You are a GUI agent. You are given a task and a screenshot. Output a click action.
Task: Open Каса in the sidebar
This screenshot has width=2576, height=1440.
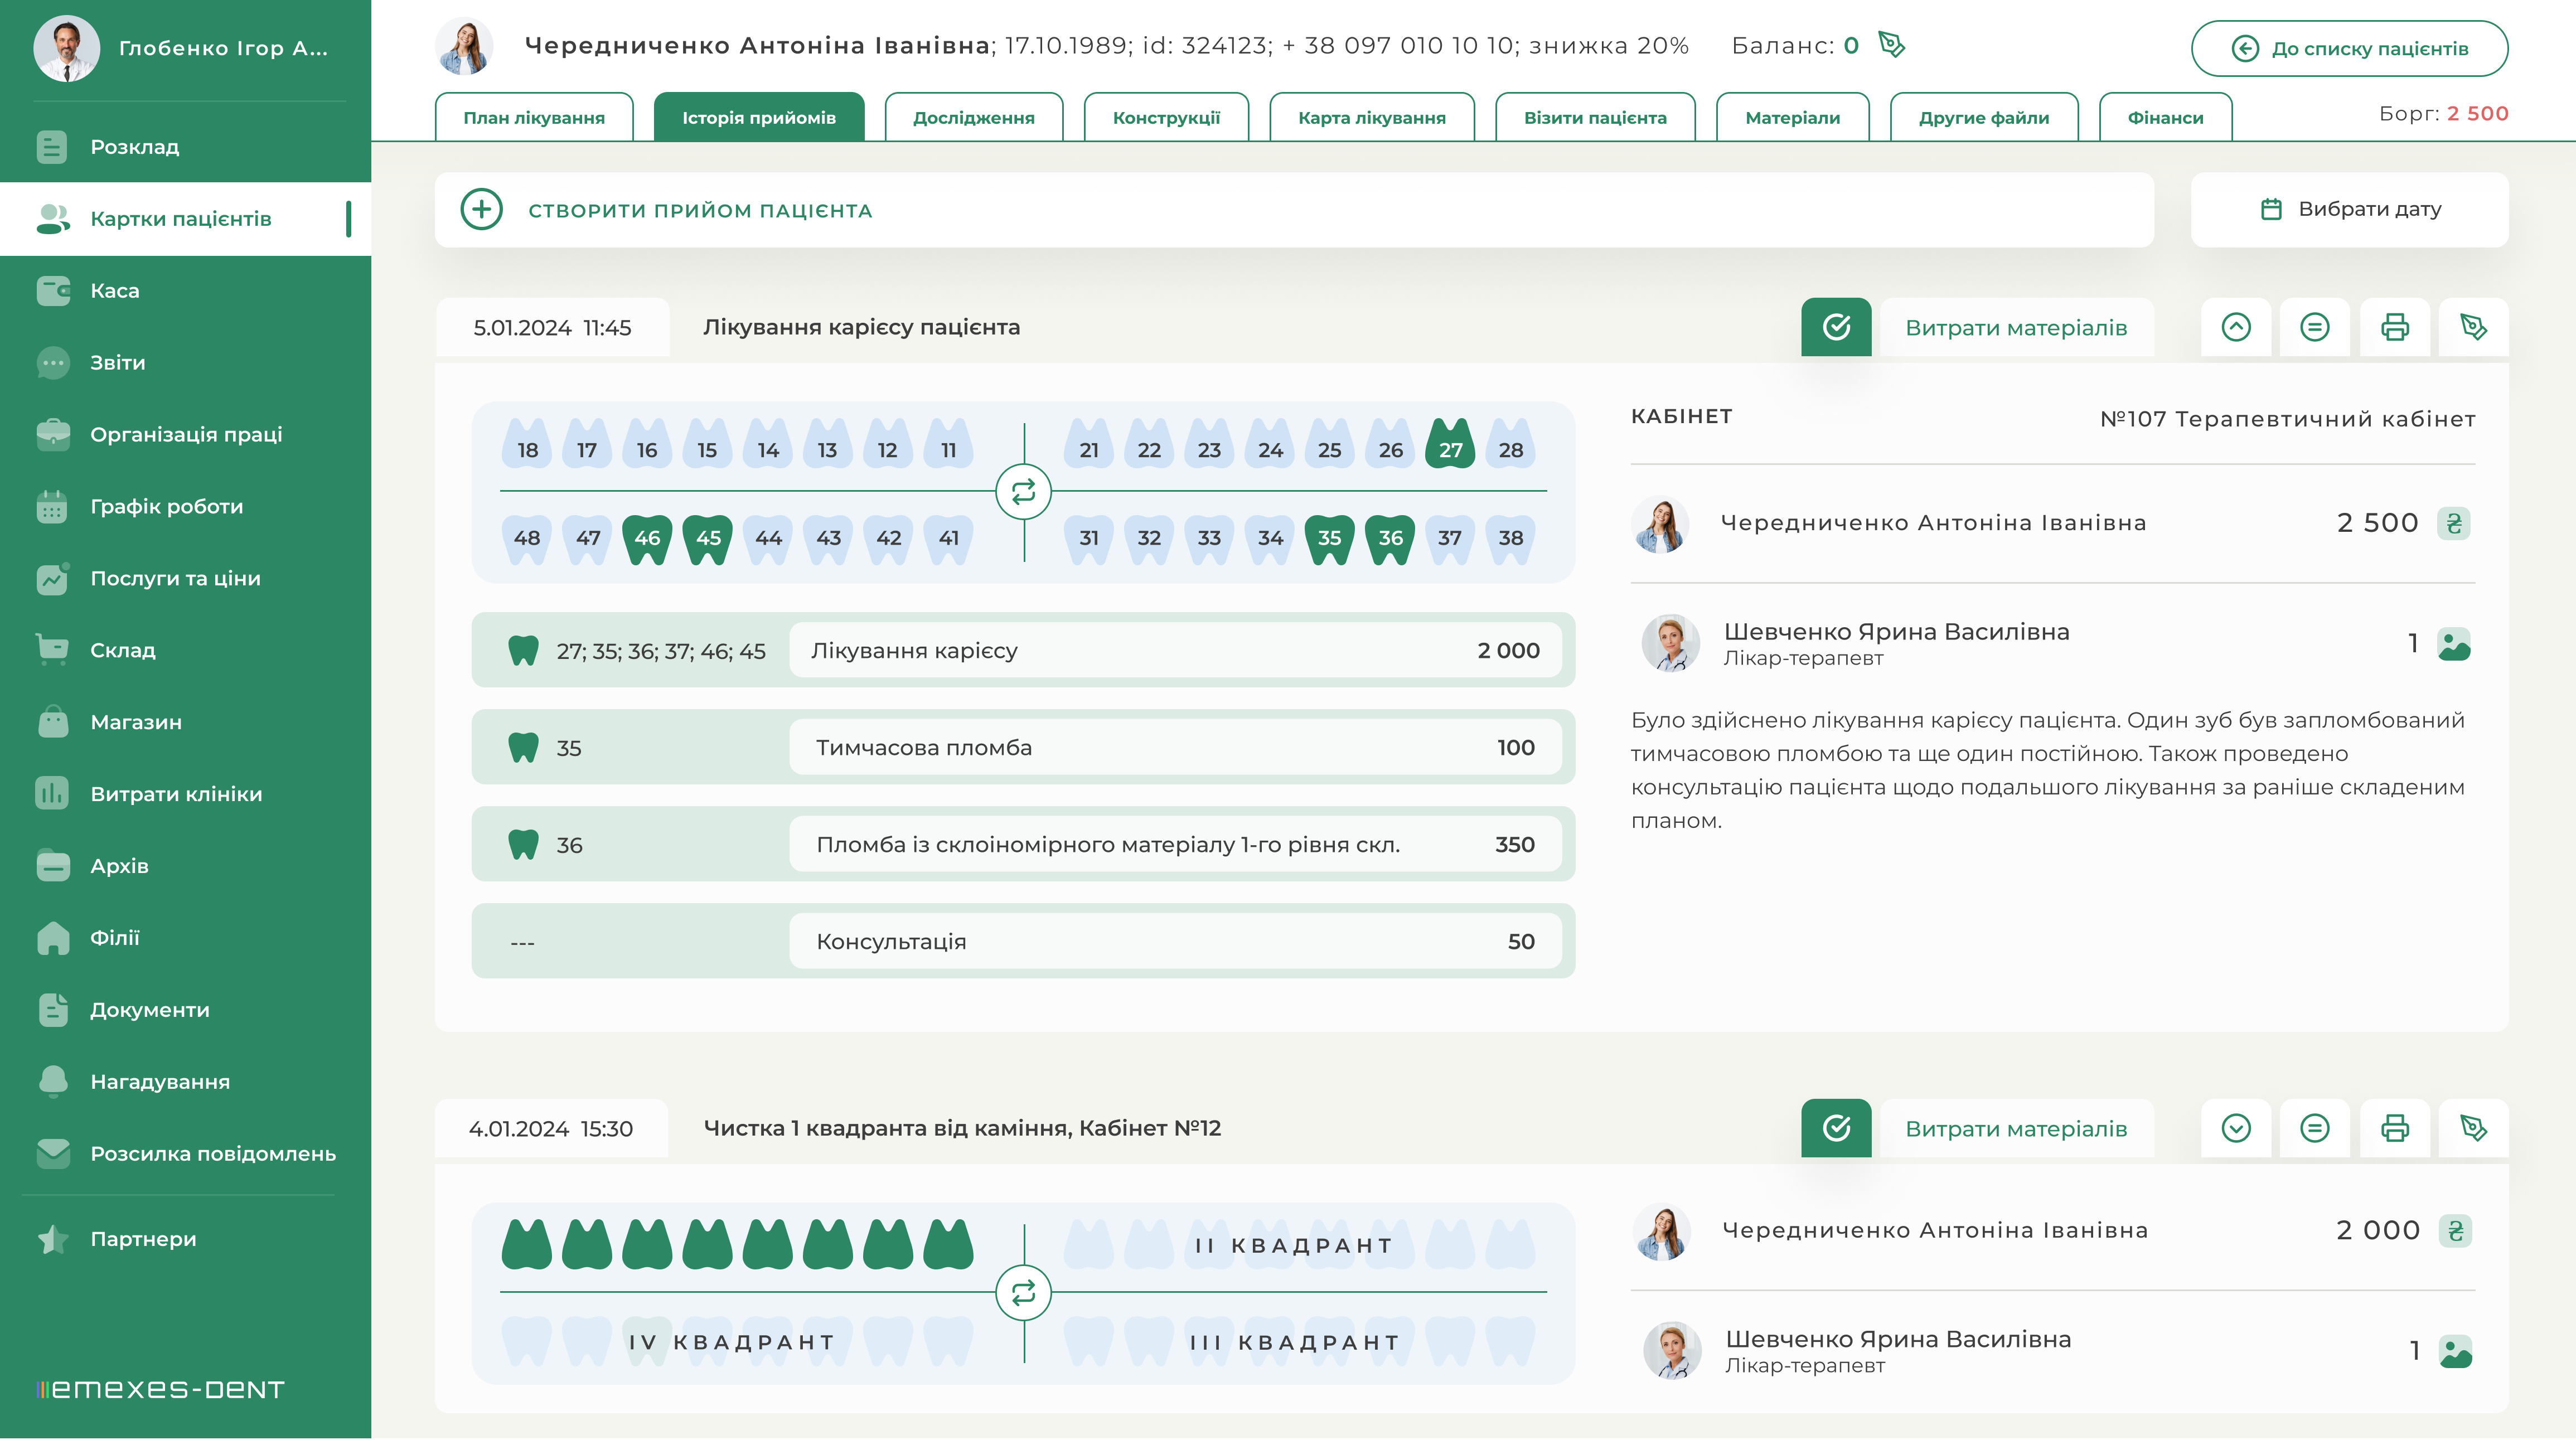click(x=114, y=291)
